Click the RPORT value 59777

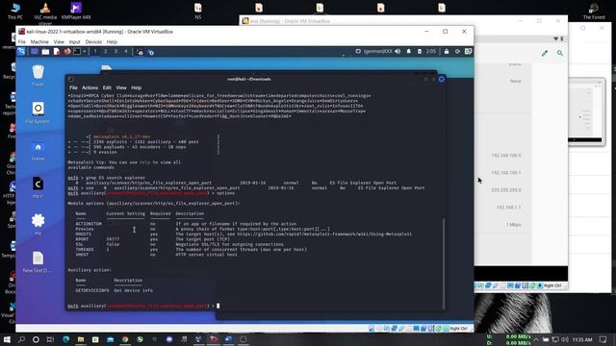113,239
